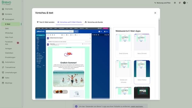This screenshot has height=108, width=192.
Task: Click the Startseite home icon
Action: pos(3,9)
